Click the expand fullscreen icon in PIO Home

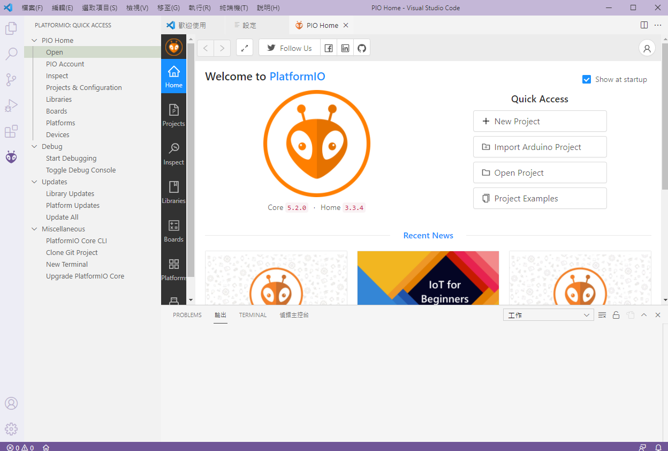[x=245, y=48]
